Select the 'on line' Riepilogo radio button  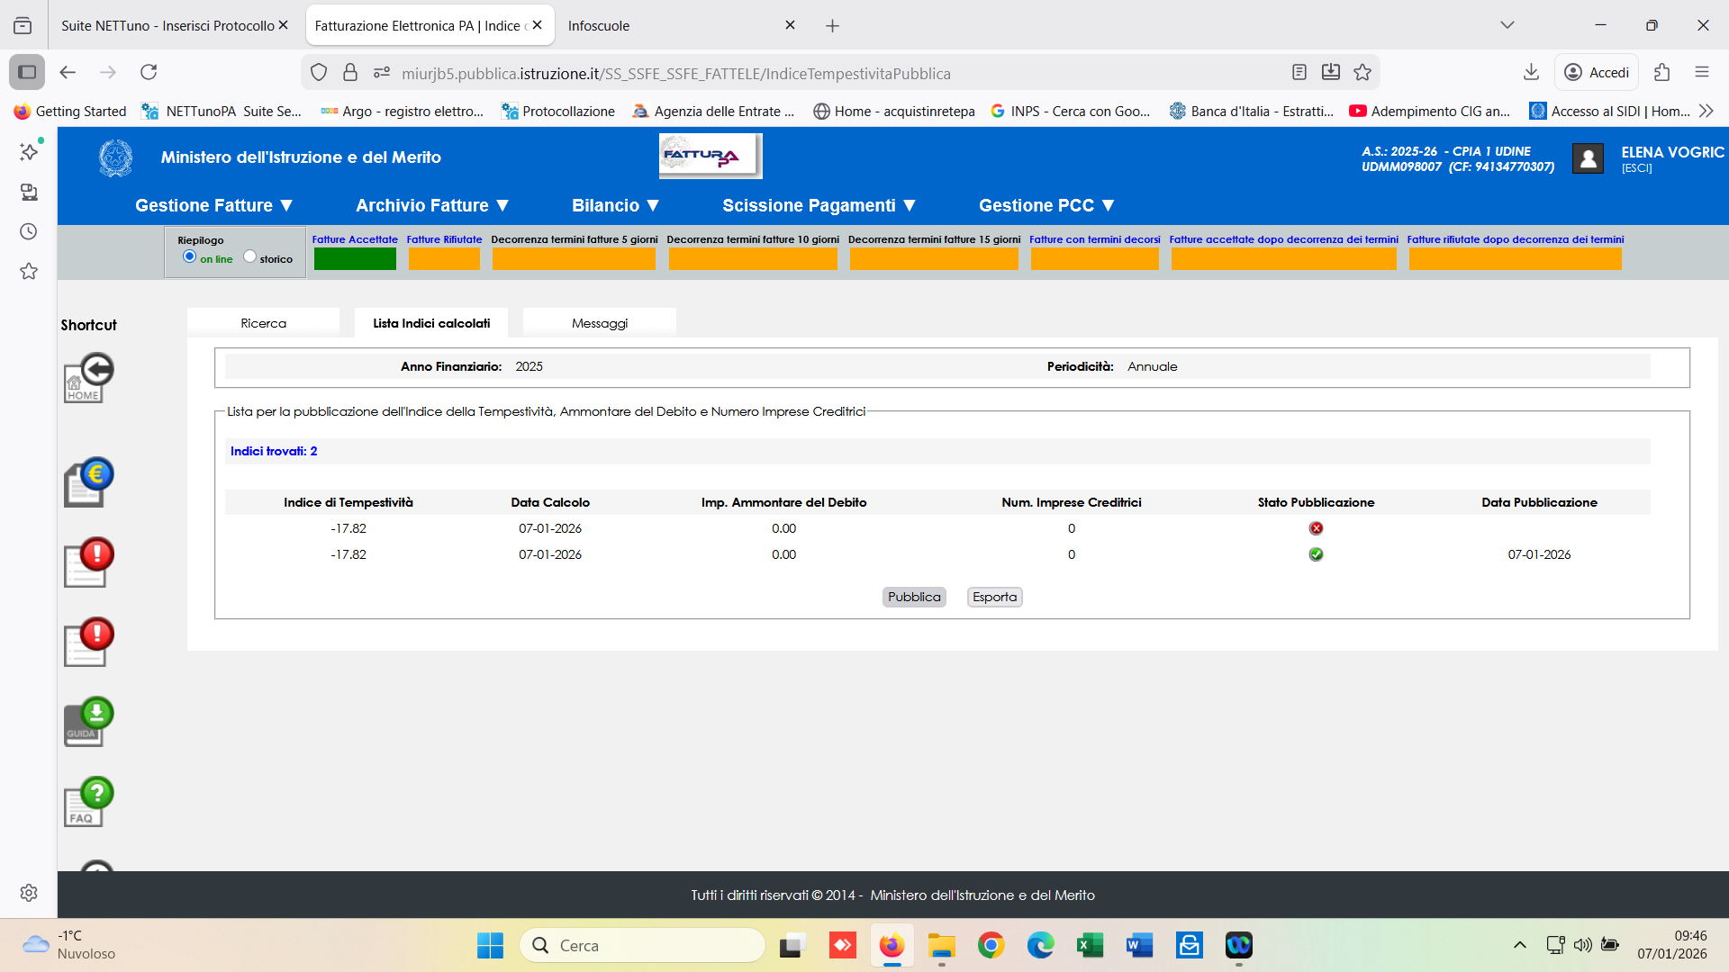click(189, 256)
